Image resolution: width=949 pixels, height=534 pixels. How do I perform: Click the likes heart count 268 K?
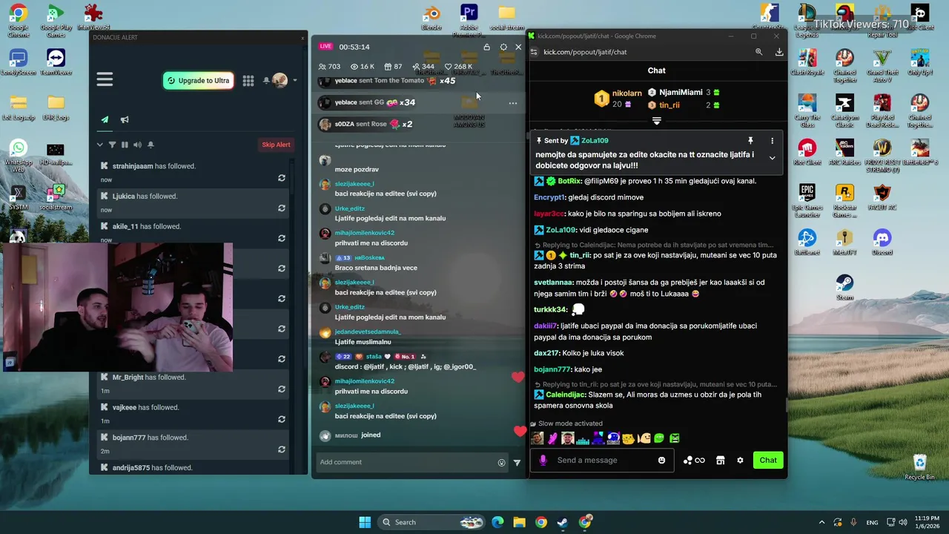tap(459, 67)
